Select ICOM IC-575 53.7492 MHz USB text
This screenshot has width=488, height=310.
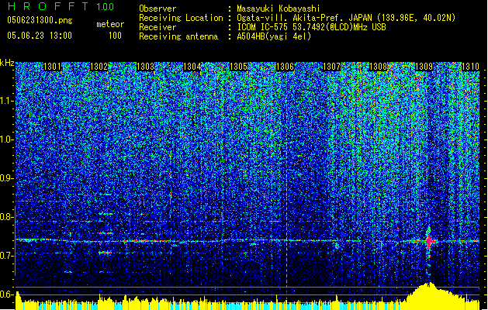point(311,27)
